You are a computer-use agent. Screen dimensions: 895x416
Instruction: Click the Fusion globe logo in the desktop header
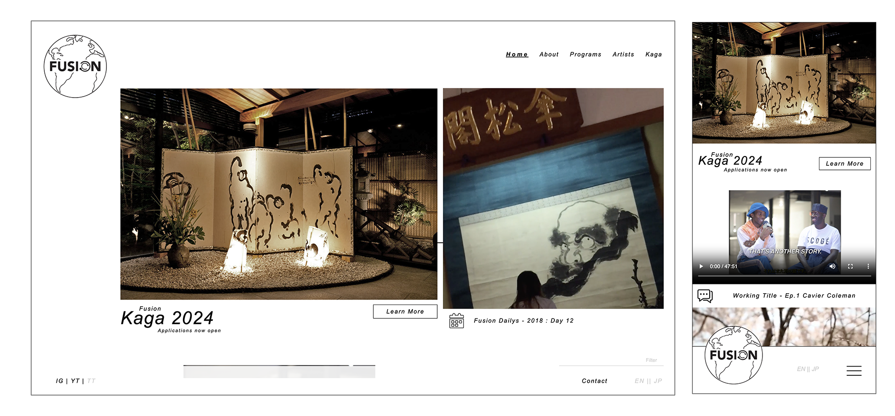pyautogui.click(x=75, y=66)
